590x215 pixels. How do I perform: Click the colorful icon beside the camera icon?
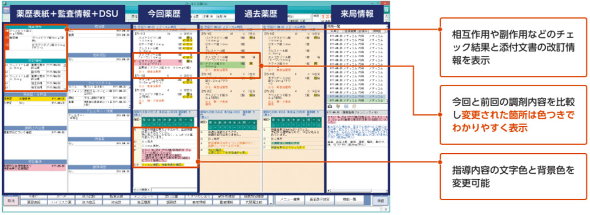coord(338,106)
